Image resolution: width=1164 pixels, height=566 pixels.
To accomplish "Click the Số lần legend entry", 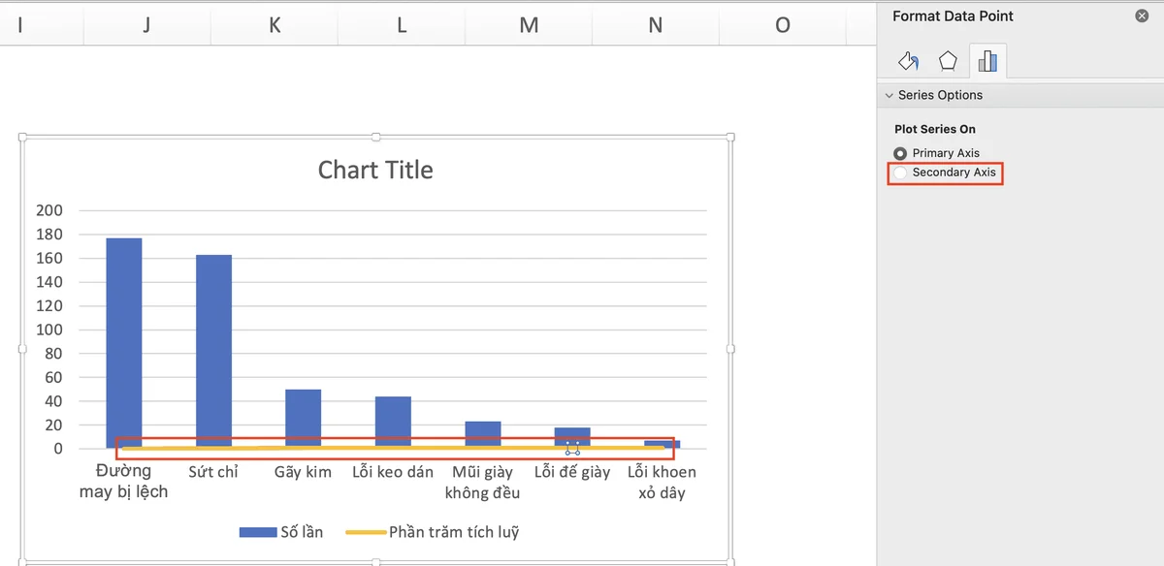I will coord(281,532).
